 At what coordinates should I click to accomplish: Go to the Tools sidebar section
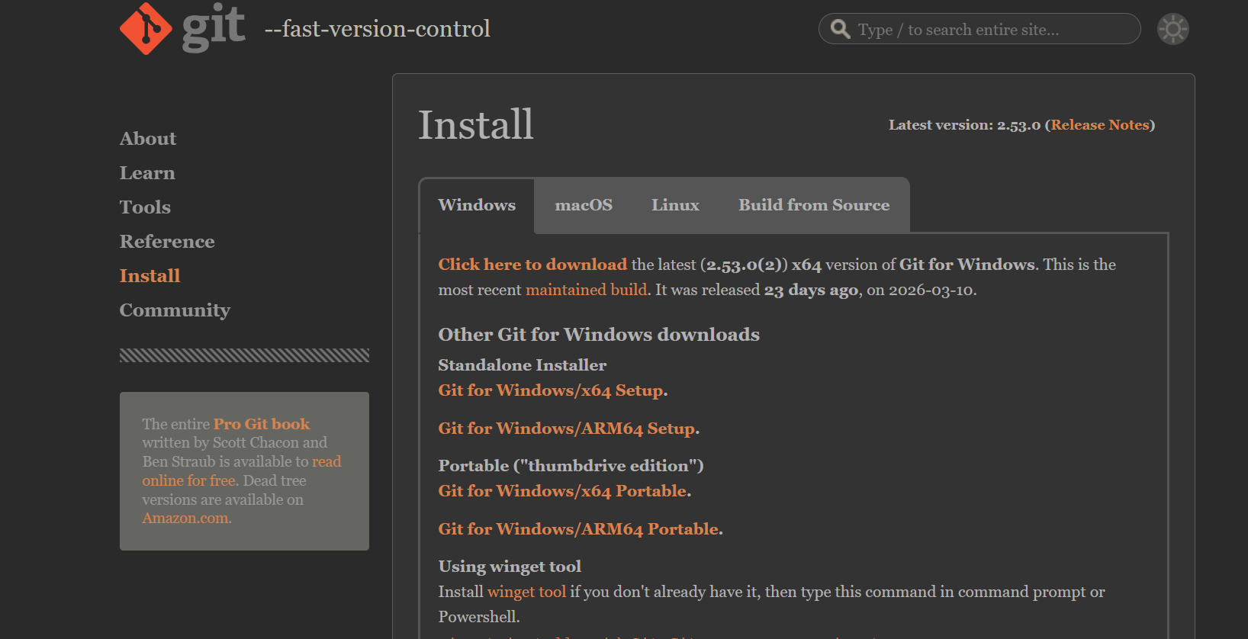145,207
